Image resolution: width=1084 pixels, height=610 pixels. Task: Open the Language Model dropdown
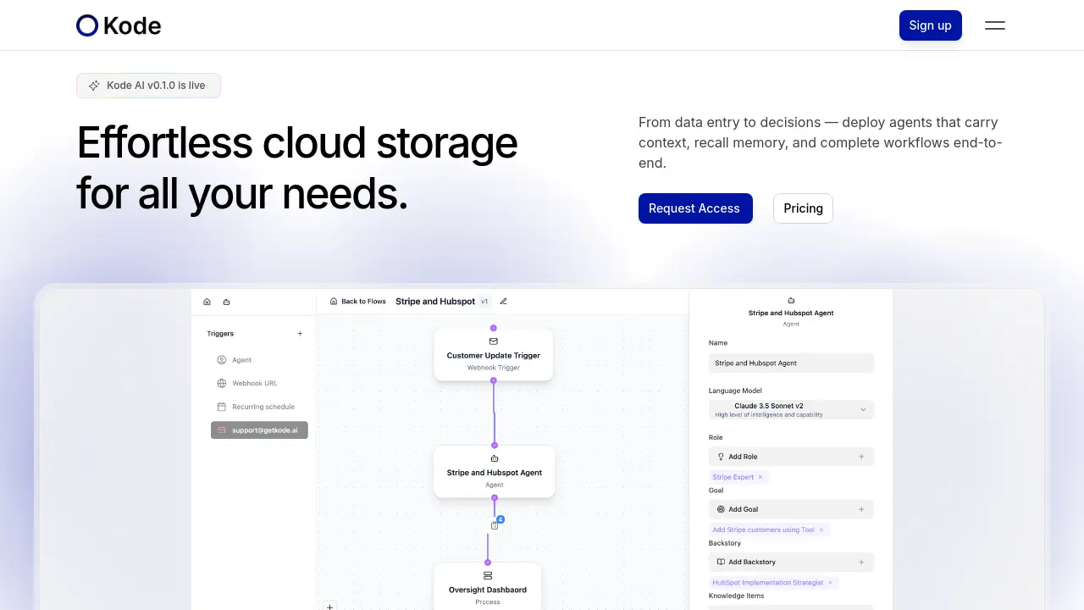(x=791, y=410)
